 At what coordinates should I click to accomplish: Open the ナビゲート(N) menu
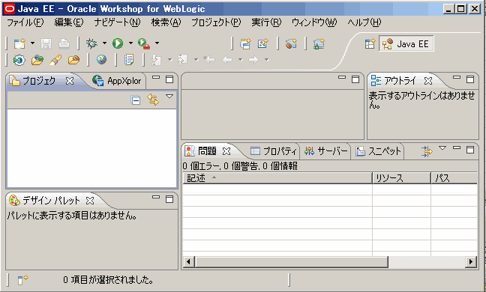point(117,22)
